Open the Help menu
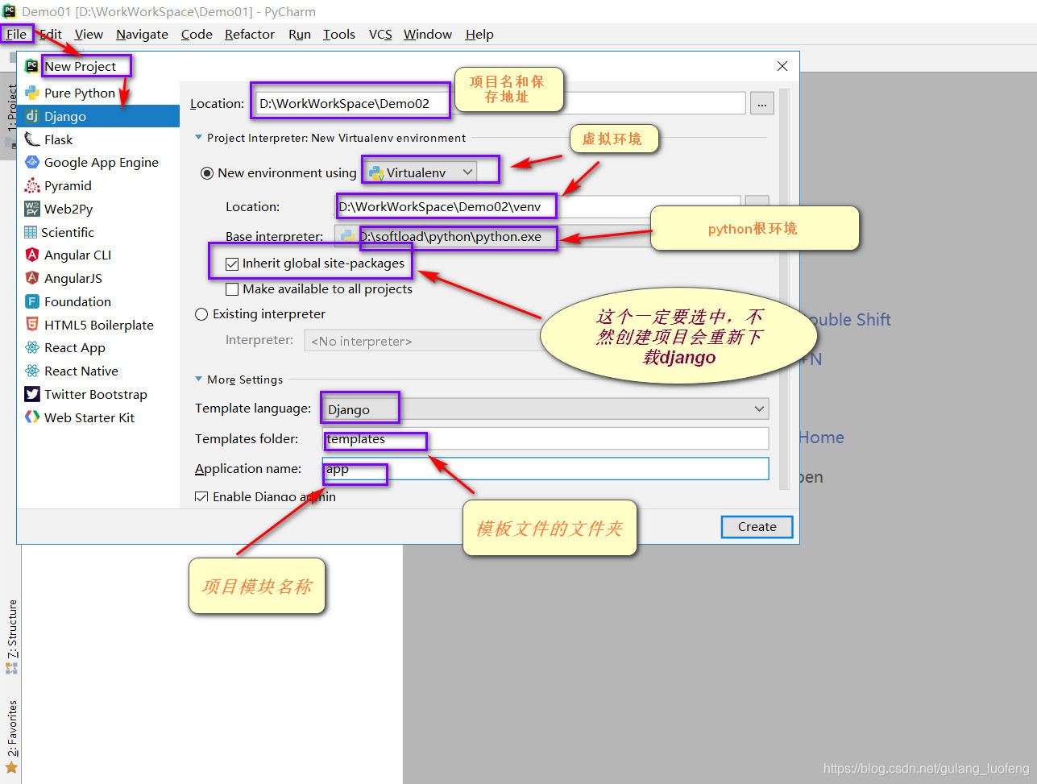 (479, 34)
